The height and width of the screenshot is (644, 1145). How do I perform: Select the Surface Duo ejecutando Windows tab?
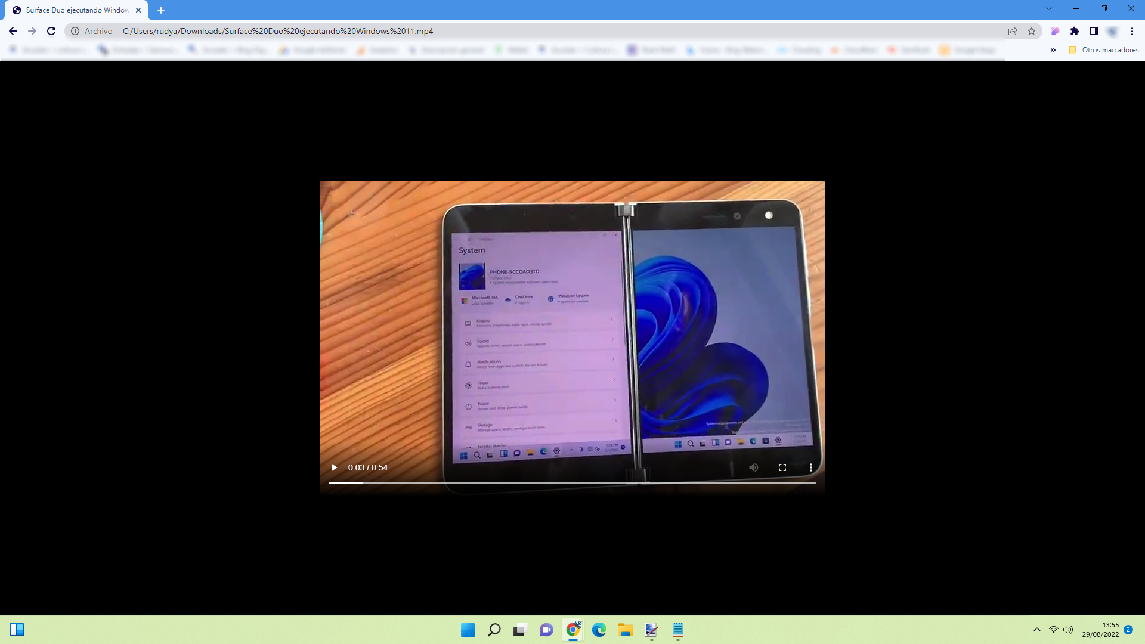point(76,10)
